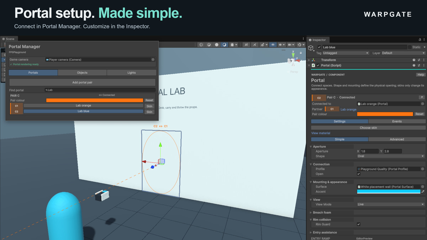Follow the Lab orange partner link
The height and width of the screenshot is (240, 427).
pos(348,110)
